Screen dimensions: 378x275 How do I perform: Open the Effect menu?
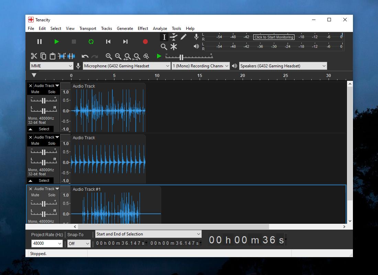pyautogui.click(x=143, y=29)
